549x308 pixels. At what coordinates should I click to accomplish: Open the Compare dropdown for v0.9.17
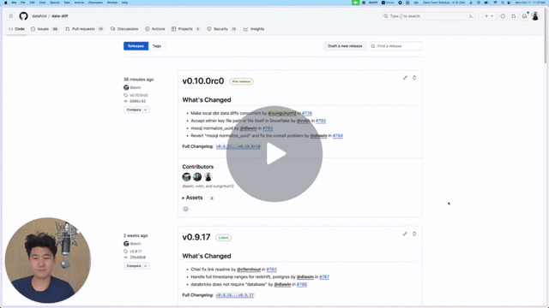point(136,266)
